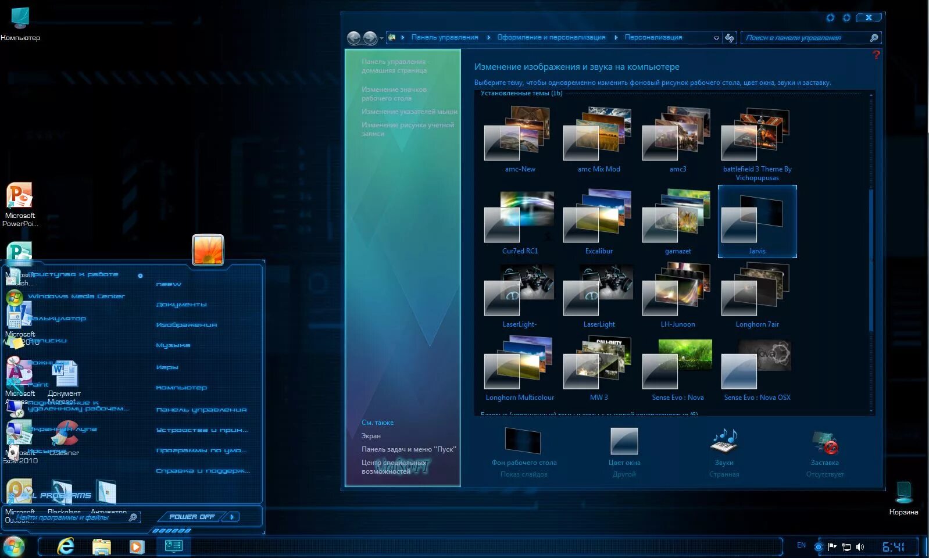Open Windows Explorer folder from taskbar

coord(102,546)
